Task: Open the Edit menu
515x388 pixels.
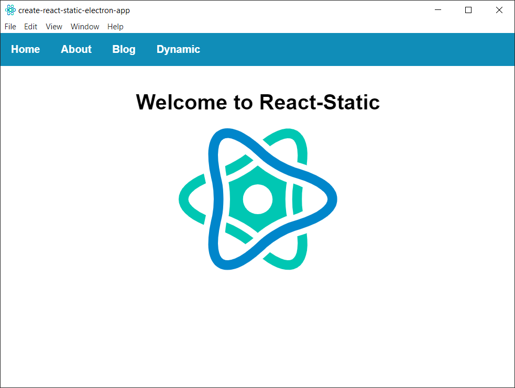Action: coord(30,27)
